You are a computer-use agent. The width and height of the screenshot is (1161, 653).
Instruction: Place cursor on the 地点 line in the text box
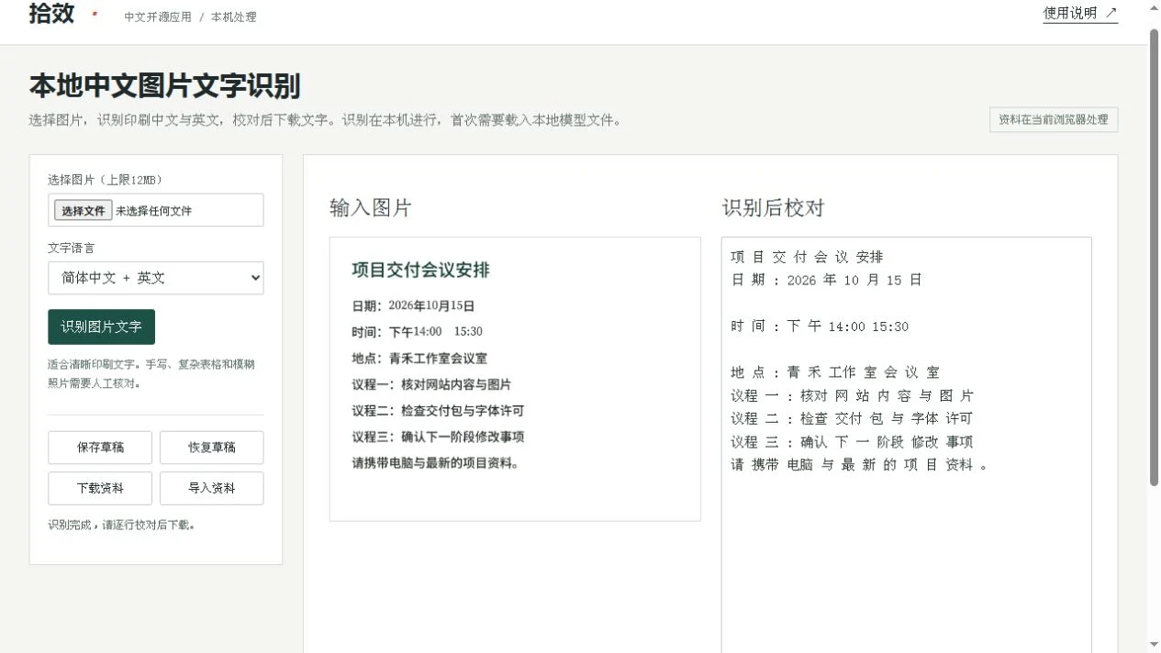click(836, 372)
